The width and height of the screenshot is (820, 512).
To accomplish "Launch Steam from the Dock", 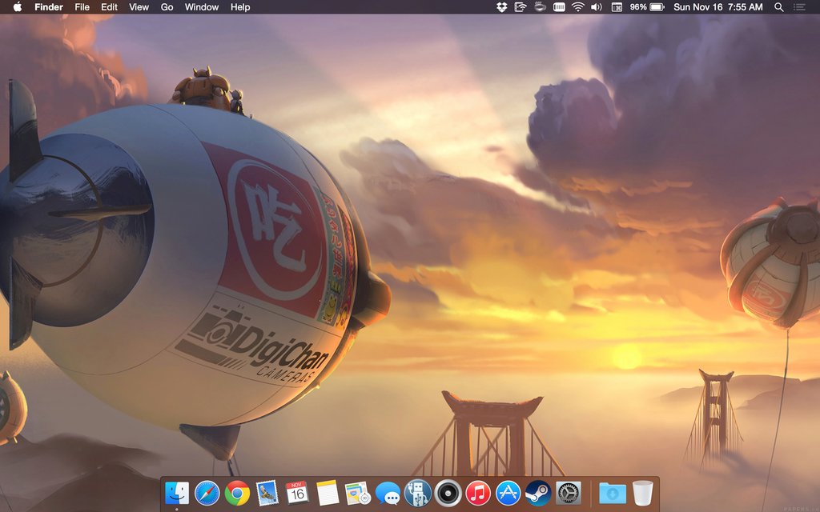I will (538, 493).
